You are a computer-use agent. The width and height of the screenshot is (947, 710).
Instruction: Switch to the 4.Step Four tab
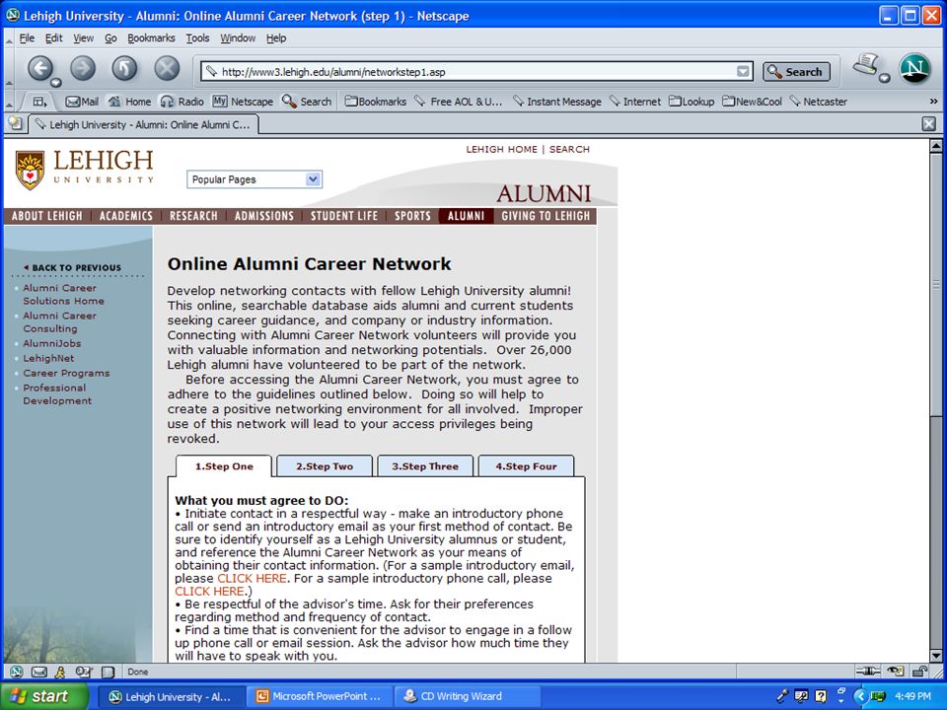point(526,466)
